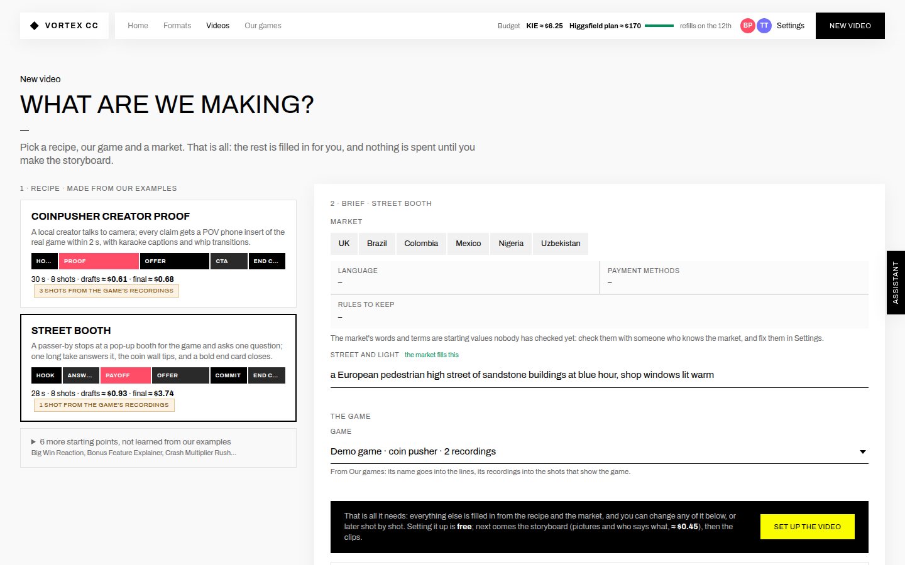Click the Vortex CC diamond logo
Viewport: 905px width, 565px height.
(x=35, y=26)
